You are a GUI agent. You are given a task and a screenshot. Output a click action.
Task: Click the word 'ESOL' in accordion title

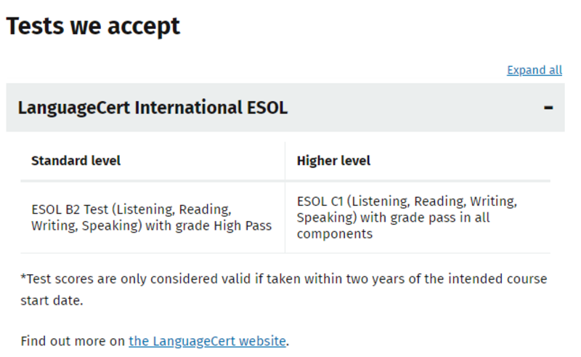click(x=267, y=108)
